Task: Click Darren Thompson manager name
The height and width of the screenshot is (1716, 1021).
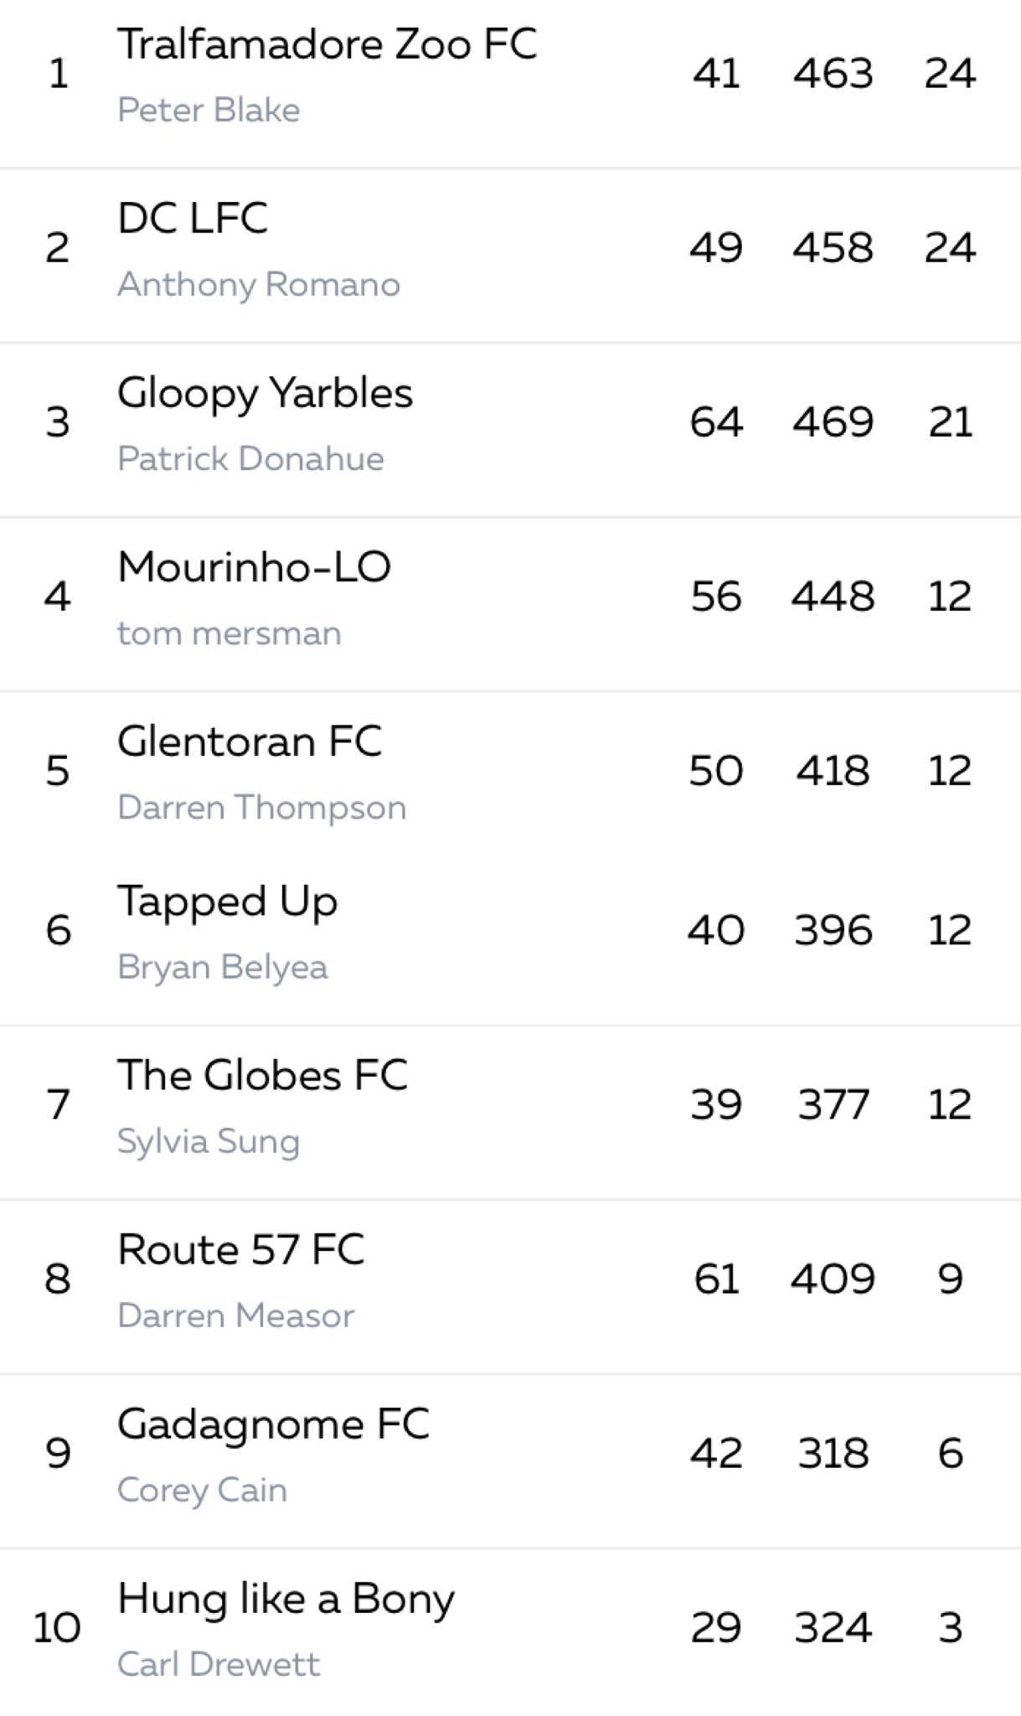Action: (x=262, y=807)
